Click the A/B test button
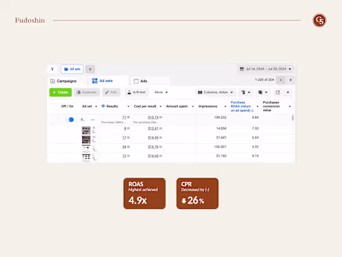The height and width of the screenshot is (257, 342). pyautogui.click(x=136, y=93)
